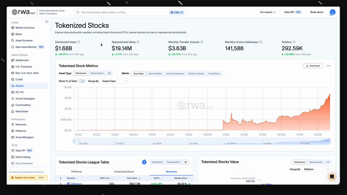Click the Distributed Value info icon
The width and height of the screenshot is (347, 195).
tap(79, 42)
